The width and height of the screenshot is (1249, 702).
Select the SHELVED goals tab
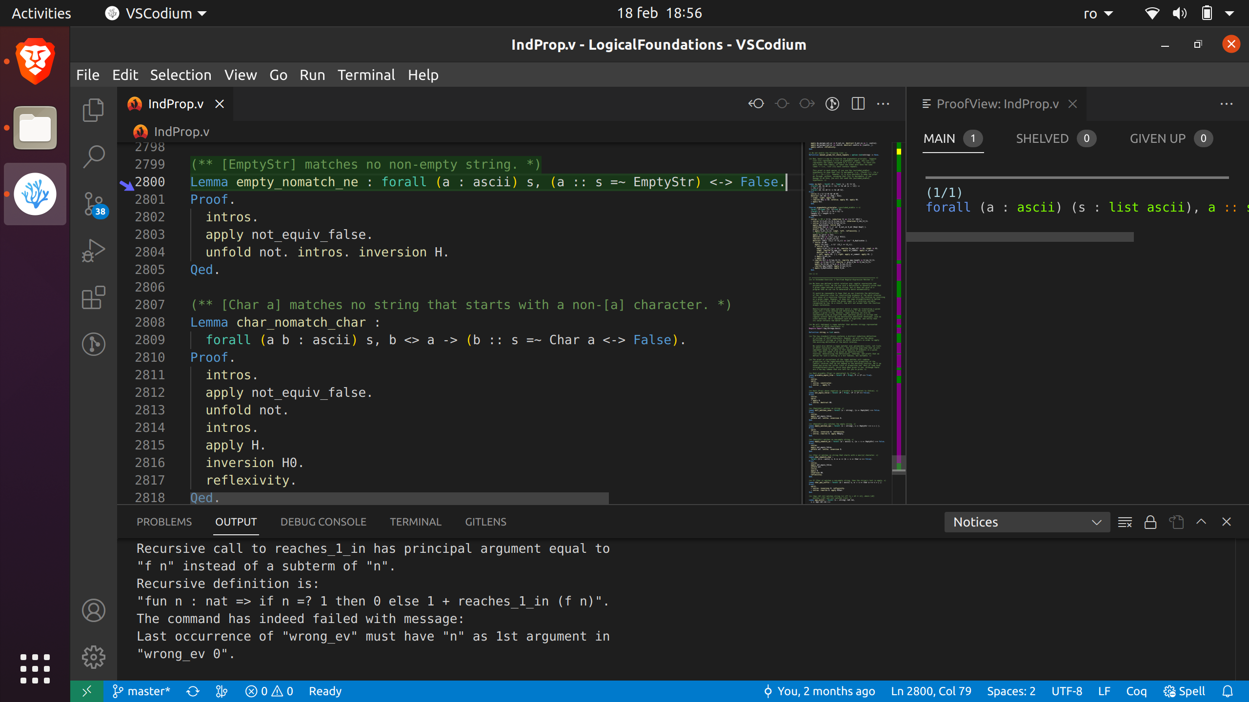click(x=1056, y=139)
